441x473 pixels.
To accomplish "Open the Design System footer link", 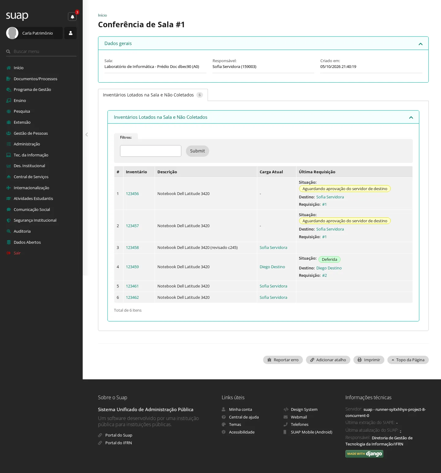I will 304,409.
